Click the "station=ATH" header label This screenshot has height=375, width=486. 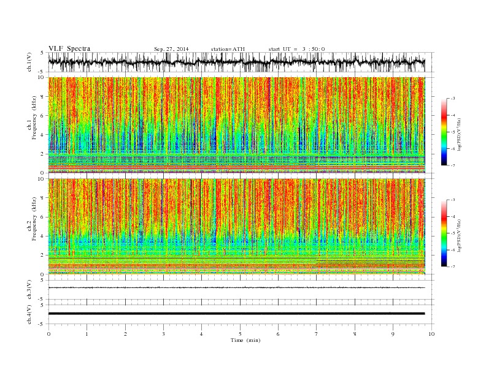point(228,49)
